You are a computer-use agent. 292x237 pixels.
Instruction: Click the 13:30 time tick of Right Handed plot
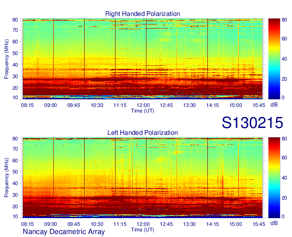pos(189,105)
